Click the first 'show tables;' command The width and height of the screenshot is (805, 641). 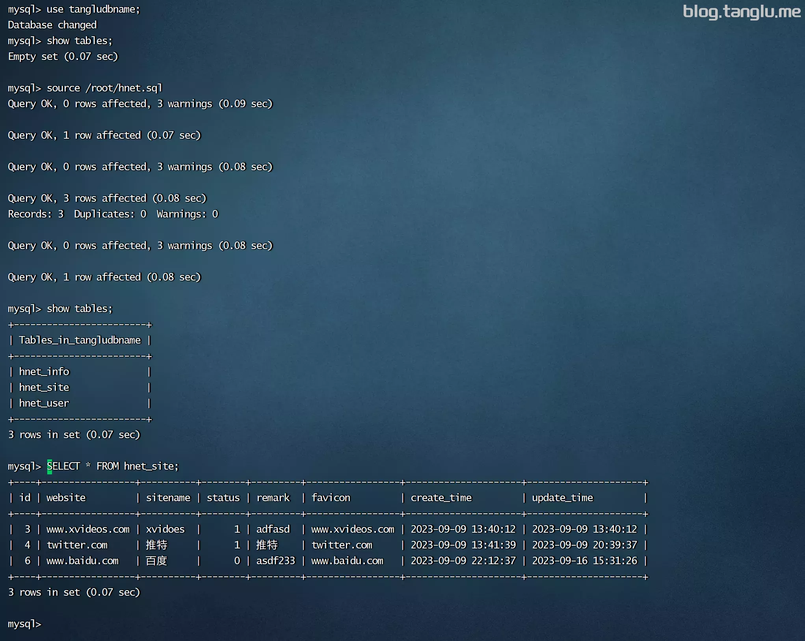pos(80,41)
